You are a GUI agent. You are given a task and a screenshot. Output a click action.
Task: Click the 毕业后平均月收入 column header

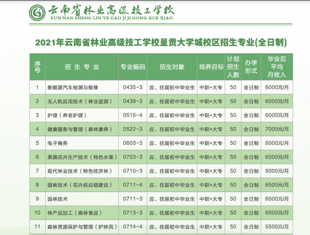click(277, 67)
